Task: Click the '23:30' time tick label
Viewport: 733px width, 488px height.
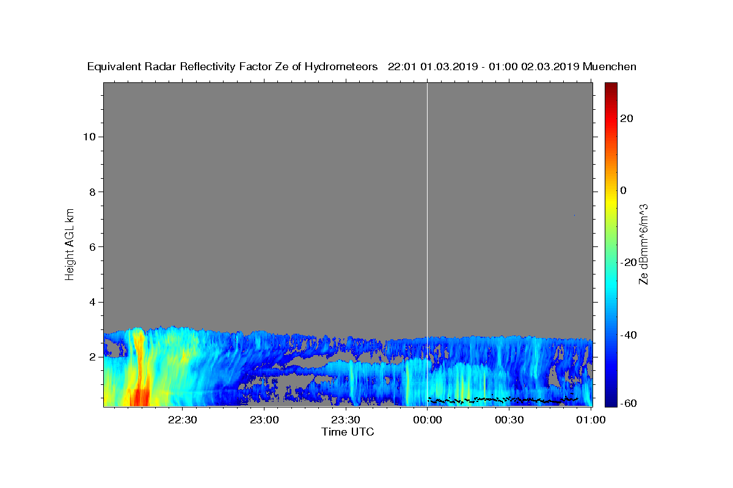Action: (x=346, y=420)
